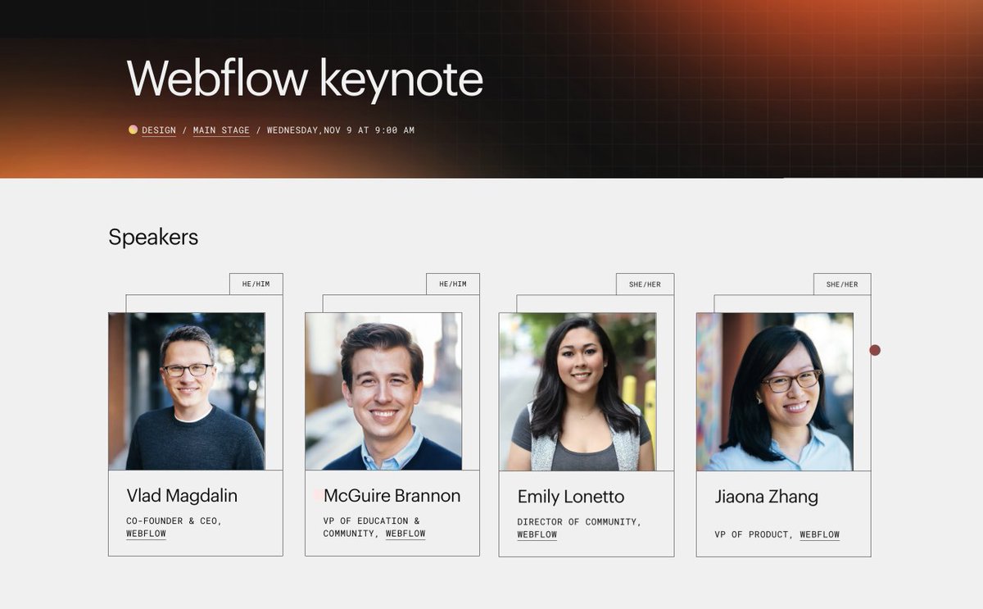The height and width of the screenshot is (609, 983).
Task: Click Jiaona Zhang's speaker photo
Action: tap(774, 389)
